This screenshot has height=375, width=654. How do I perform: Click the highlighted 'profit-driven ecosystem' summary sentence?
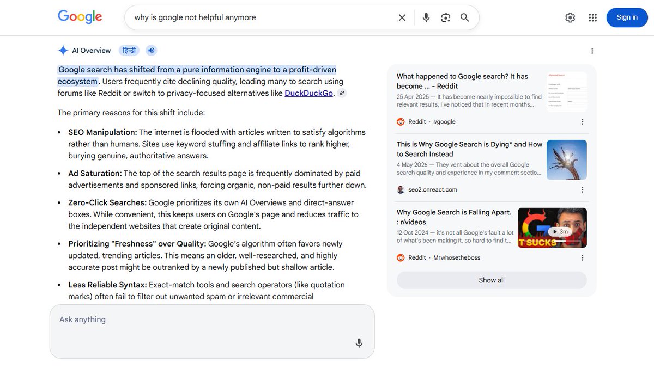(197, 76)
